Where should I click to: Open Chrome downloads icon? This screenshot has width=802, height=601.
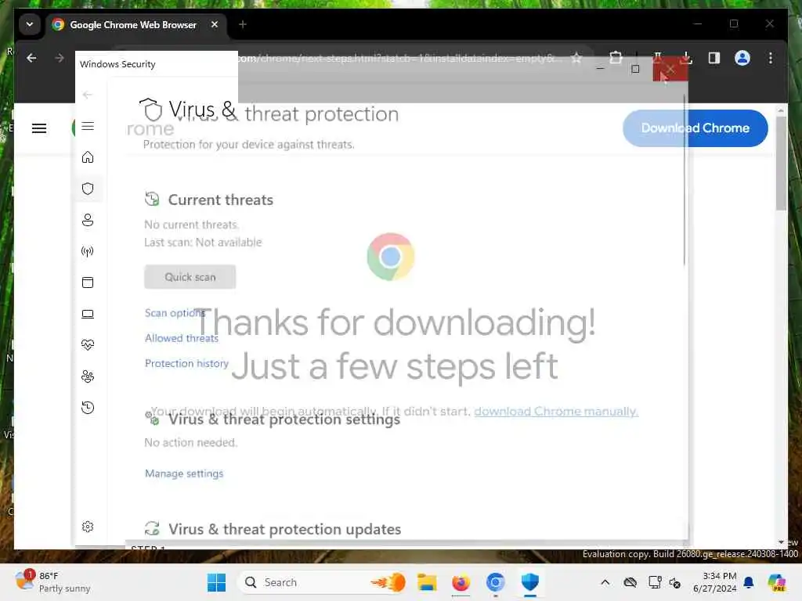686,58
